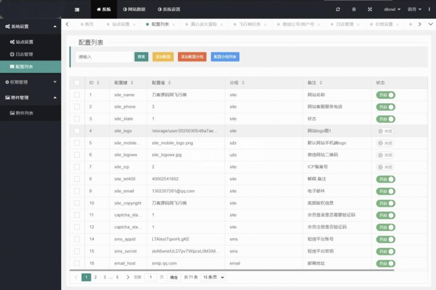The height and width of the screenshot is (290, 436).
Task: Check the checkbox for the sms_appid row
Action: pyautogui.click(x=77, y=239)
